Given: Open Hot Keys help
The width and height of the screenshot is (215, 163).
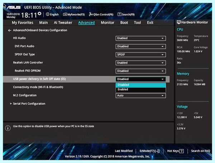Looking at the screenshot, I should point(173,151).
